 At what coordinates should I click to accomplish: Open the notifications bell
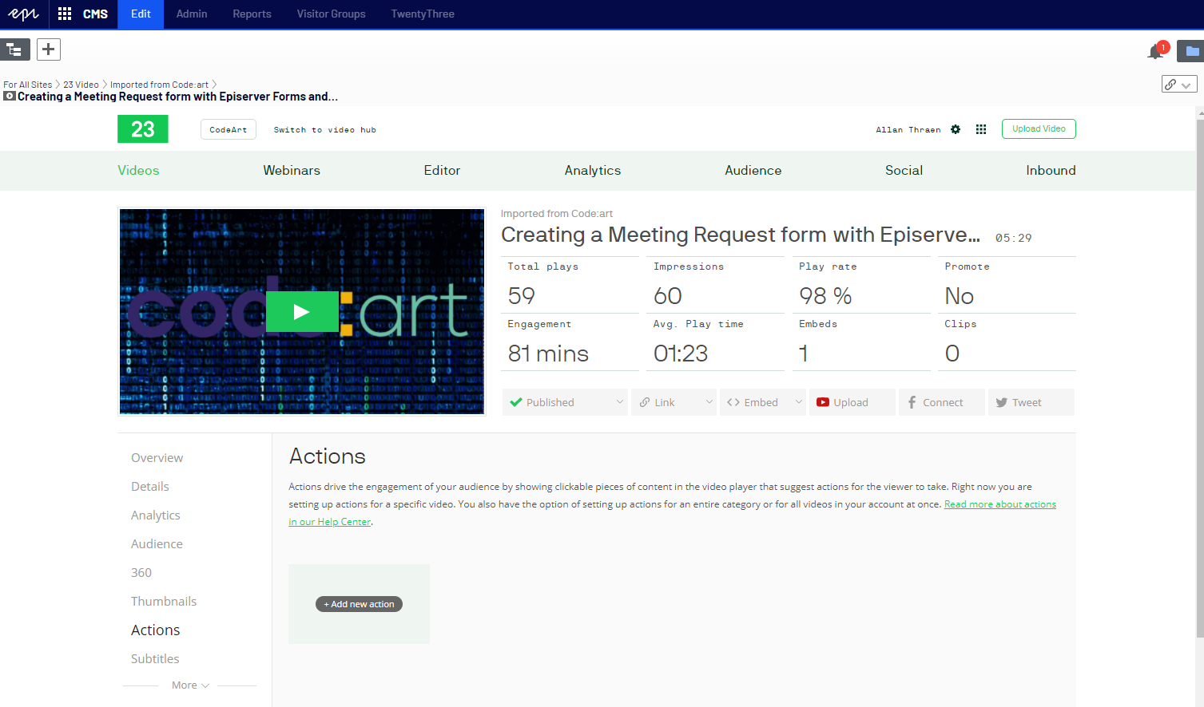point(1155,52)
